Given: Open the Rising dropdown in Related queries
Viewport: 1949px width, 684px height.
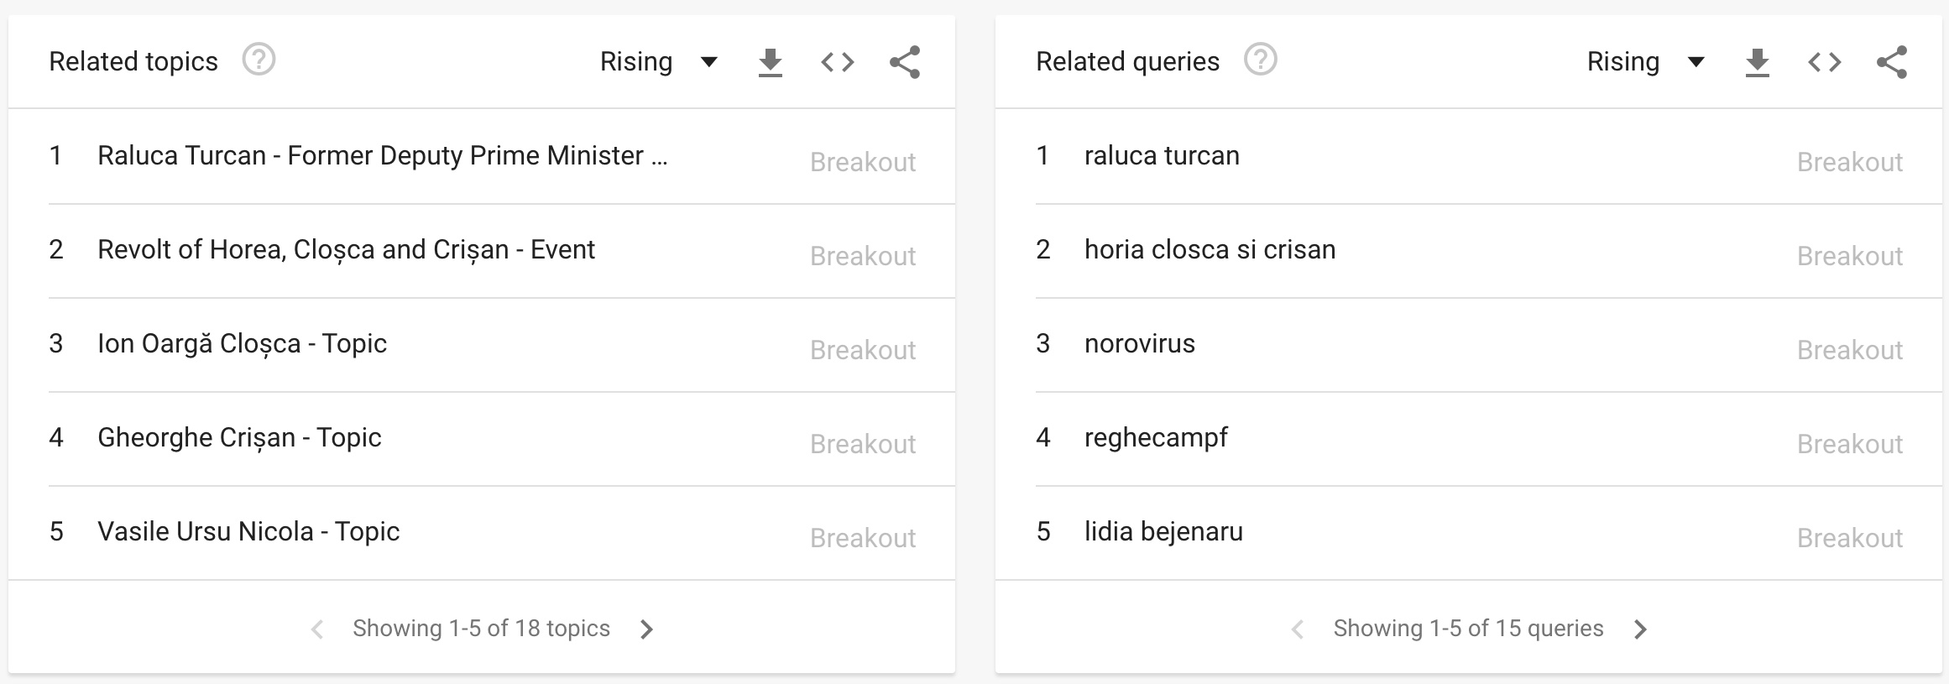Looking at the screenshot, I should tap(1646, 61).
